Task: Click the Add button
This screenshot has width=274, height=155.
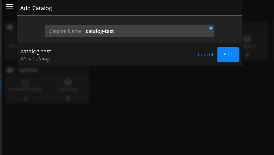Action: 228,55
